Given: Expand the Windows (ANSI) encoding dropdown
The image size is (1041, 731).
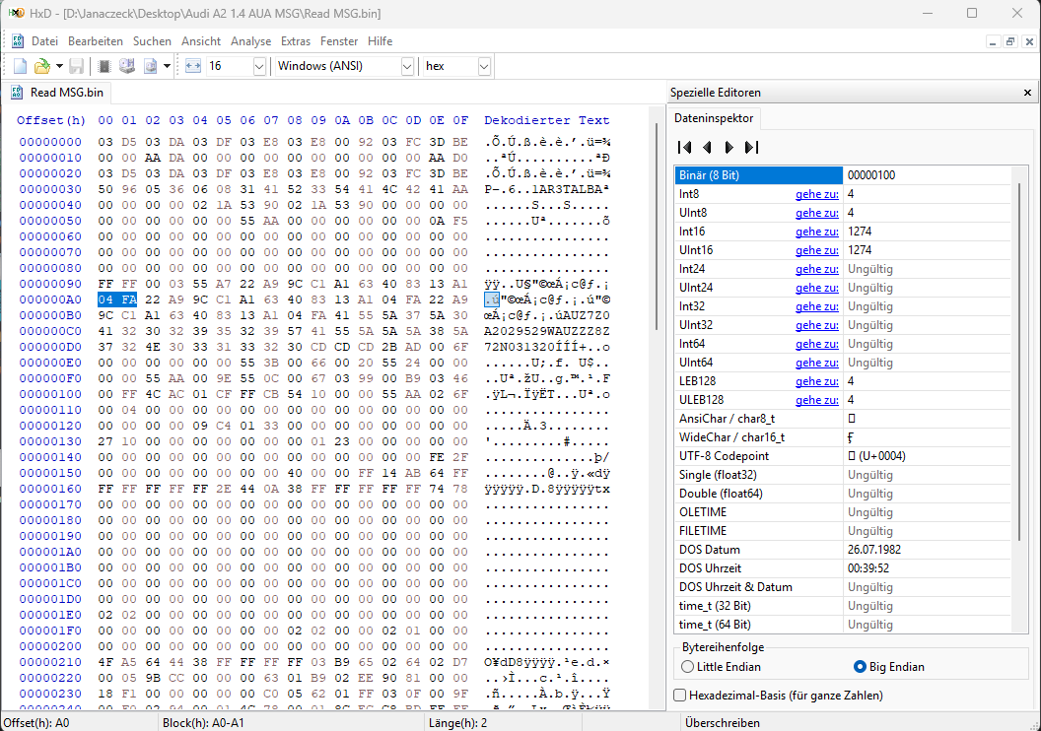Looking at the screenshot, I should [407, 66].
